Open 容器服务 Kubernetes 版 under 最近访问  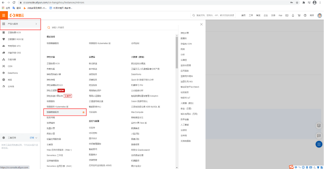100,43
